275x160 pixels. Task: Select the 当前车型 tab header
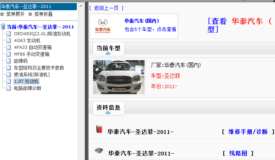coord(108,49)
